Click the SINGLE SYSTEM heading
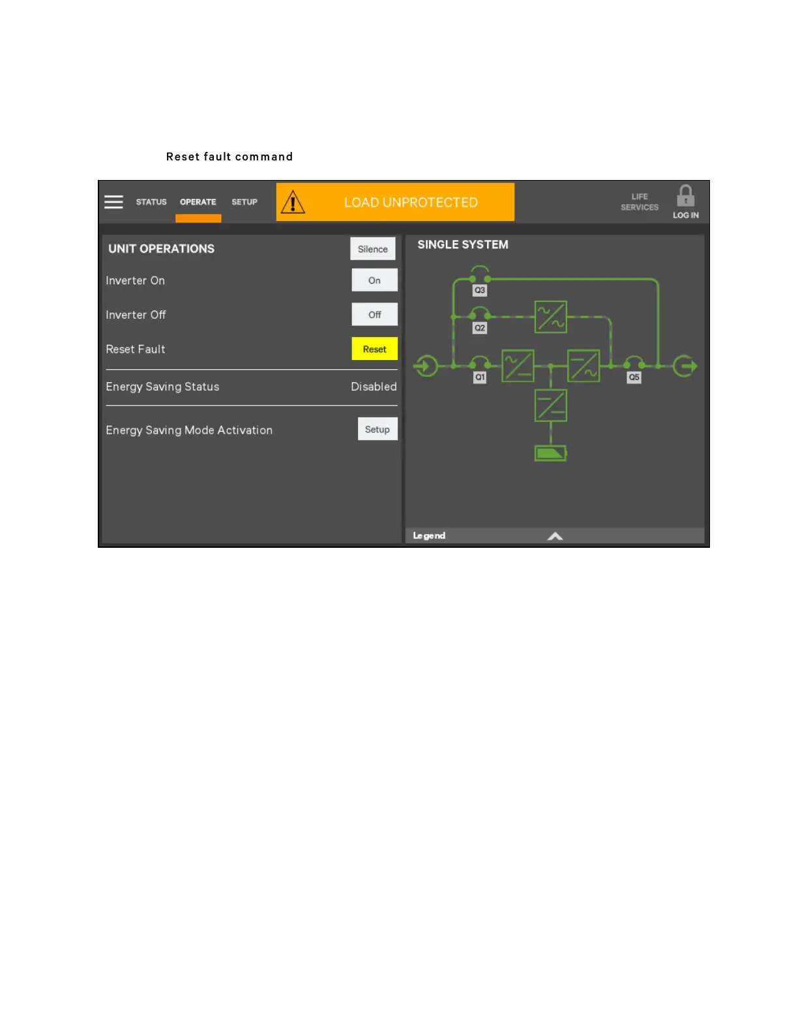This screenshot has height=1033, width=798. 463,245
